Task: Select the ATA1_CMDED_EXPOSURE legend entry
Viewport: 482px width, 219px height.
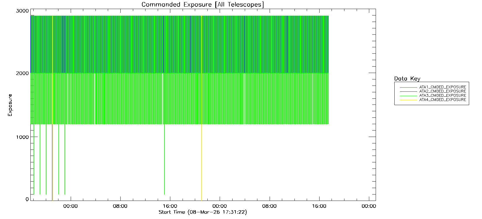Action: click(x=442, y=87)
